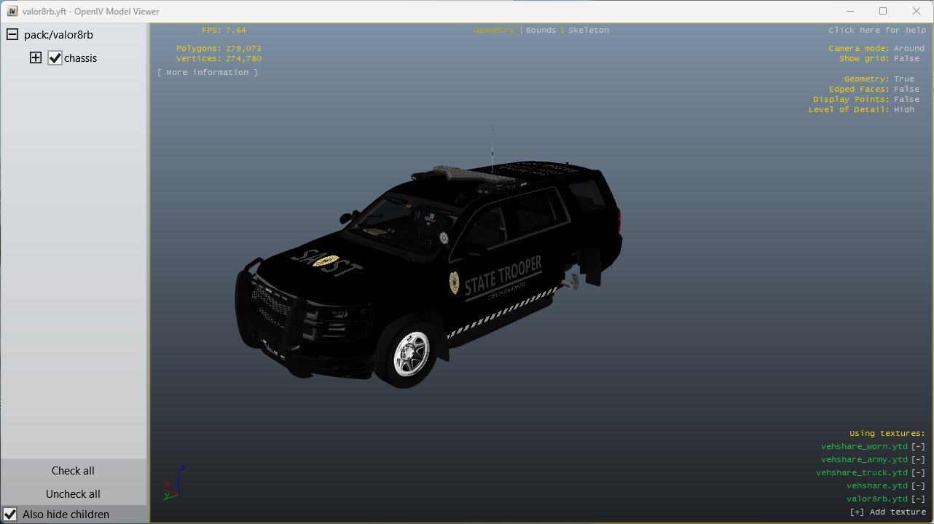Change the Level of Detail value
Viewport: 934px width, 524px height.
click(x=903, y=110)
